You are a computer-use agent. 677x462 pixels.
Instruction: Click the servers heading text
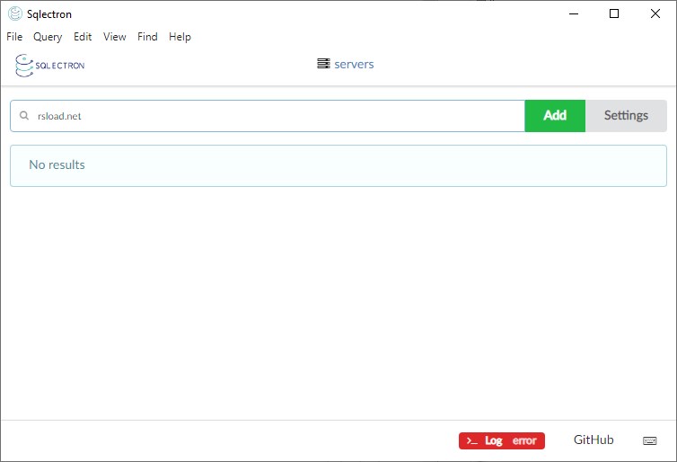(354, 65)
